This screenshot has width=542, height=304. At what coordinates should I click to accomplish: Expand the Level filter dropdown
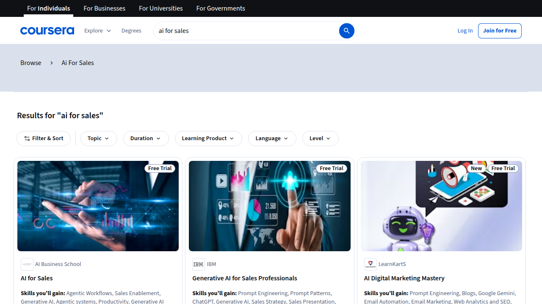[321, 138]
